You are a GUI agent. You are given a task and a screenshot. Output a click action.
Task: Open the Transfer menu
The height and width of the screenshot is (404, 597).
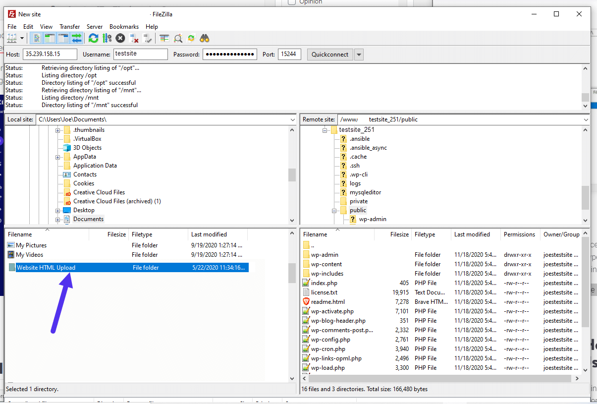(69, 26)
